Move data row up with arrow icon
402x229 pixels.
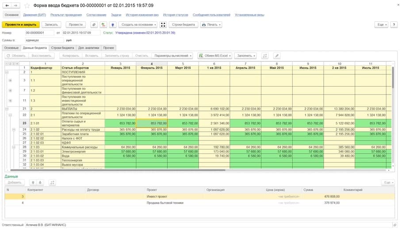33,183
